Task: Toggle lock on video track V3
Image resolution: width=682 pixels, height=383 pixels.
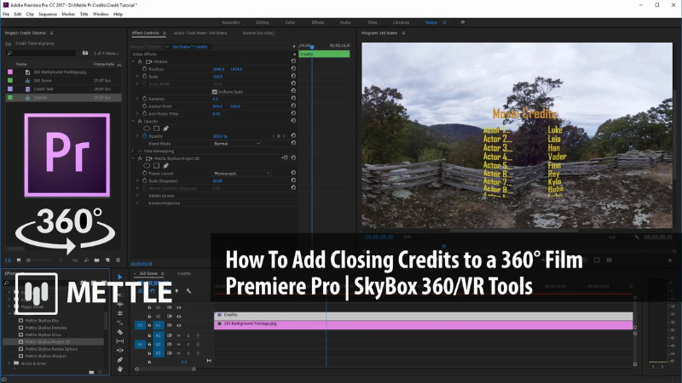Action: (150, 306)
